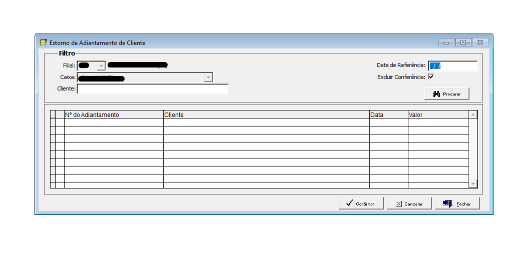Image resolution: width=521 pixels, height=258 pixels.
Task: Click the grid scrollbar up arrow
Action: coord(473,114)
